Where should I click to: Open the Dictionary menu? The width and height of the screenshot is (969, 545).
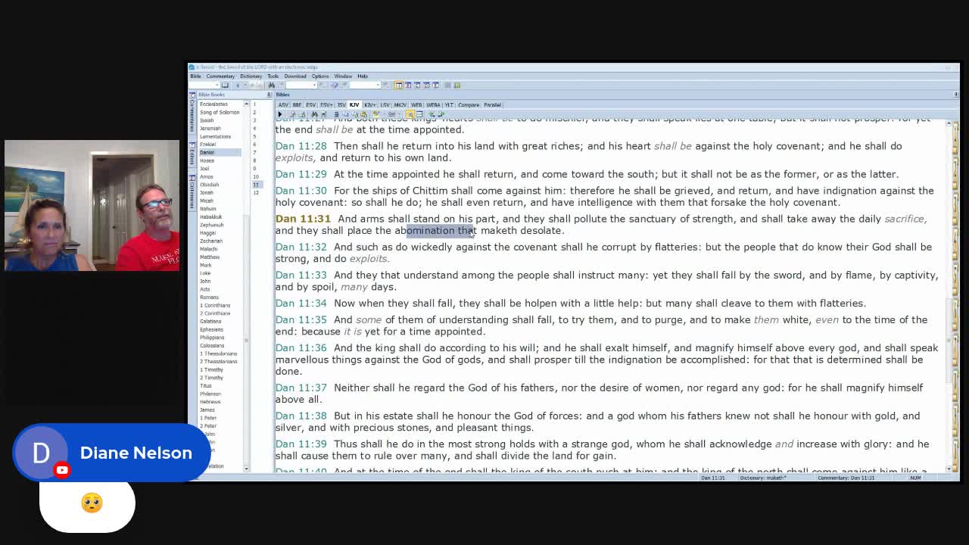[x=251, y=76]
